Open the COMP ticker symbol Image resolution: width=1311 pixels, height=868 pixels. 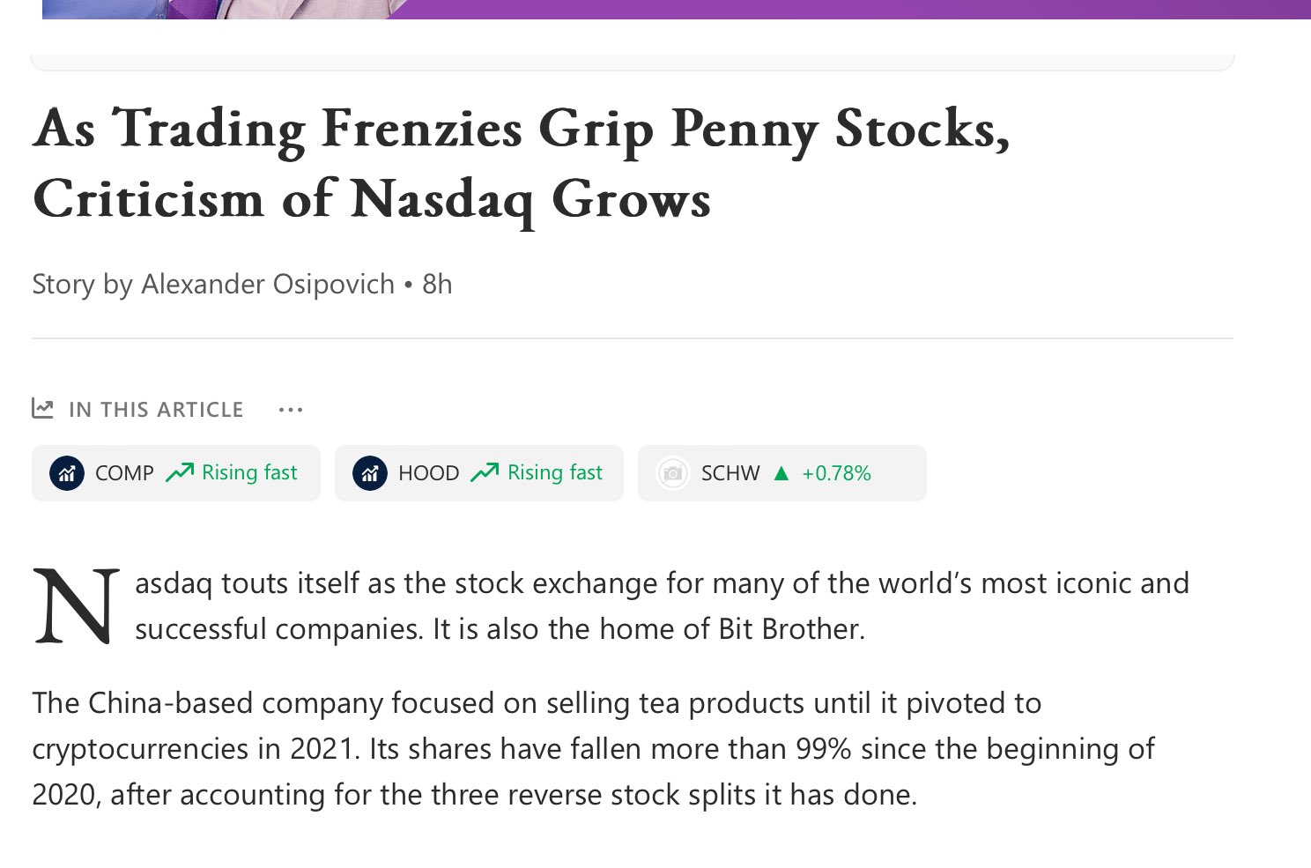[x=124, y=473]
